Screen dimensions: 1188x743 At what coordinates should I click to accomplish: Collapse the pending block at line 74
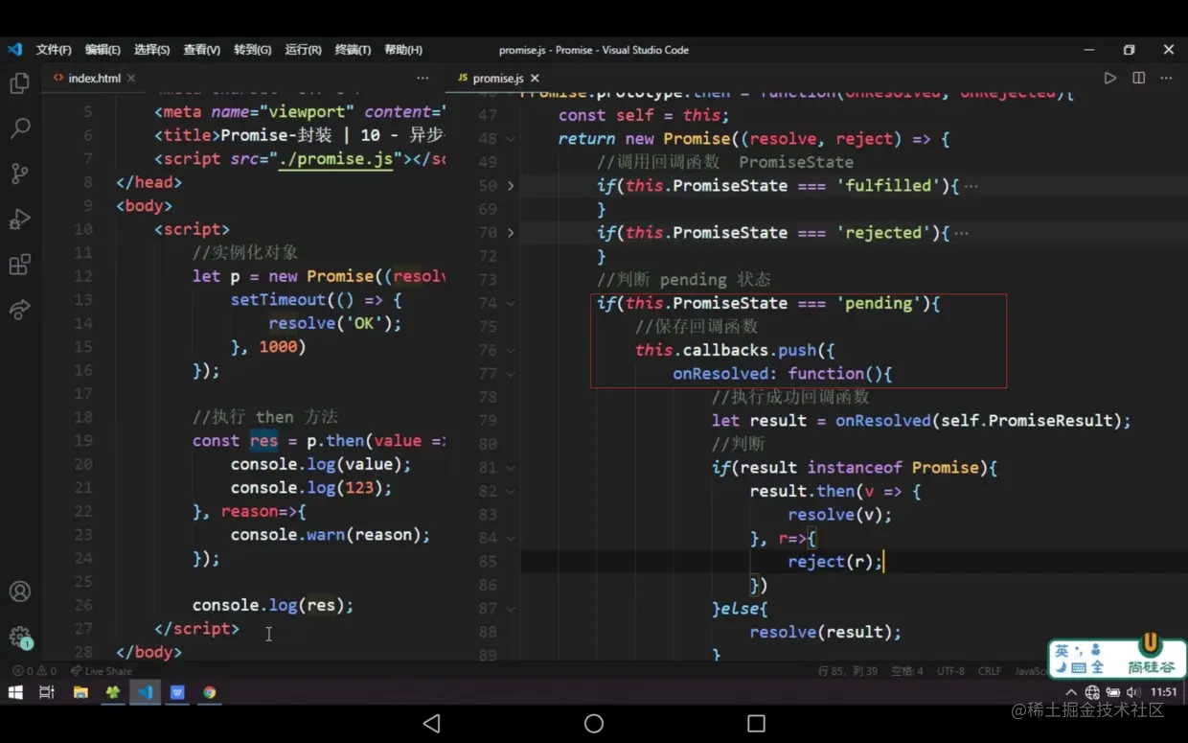coord(510,304)
